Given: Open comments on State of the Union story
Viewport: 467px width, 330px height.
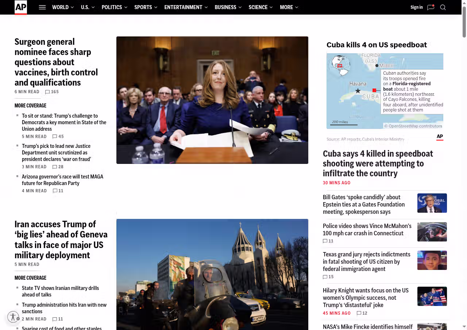Looking at the screenshot, I should (x=55, y=137).
